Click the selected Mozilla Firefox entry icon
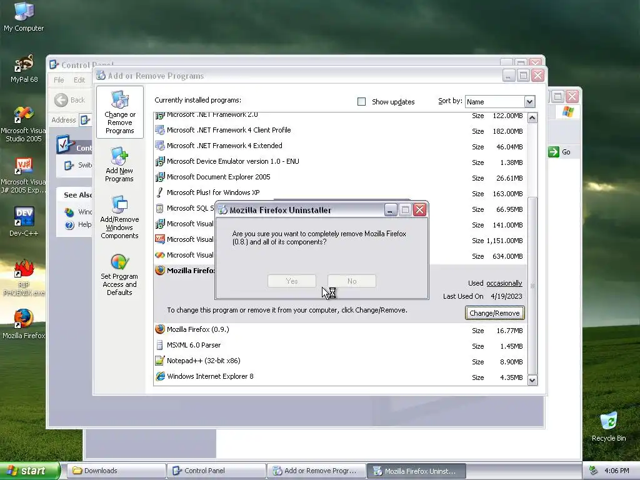Viewport: 640px width, 480px height. pyautogui.click(x=160, y=271)
